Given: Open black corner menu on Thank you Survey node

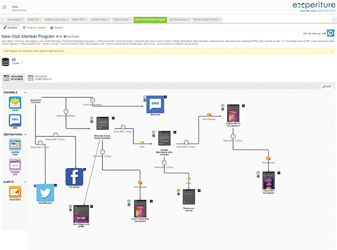Looking at the screenshot, I should pyautogui.click(x=199, y=190).
